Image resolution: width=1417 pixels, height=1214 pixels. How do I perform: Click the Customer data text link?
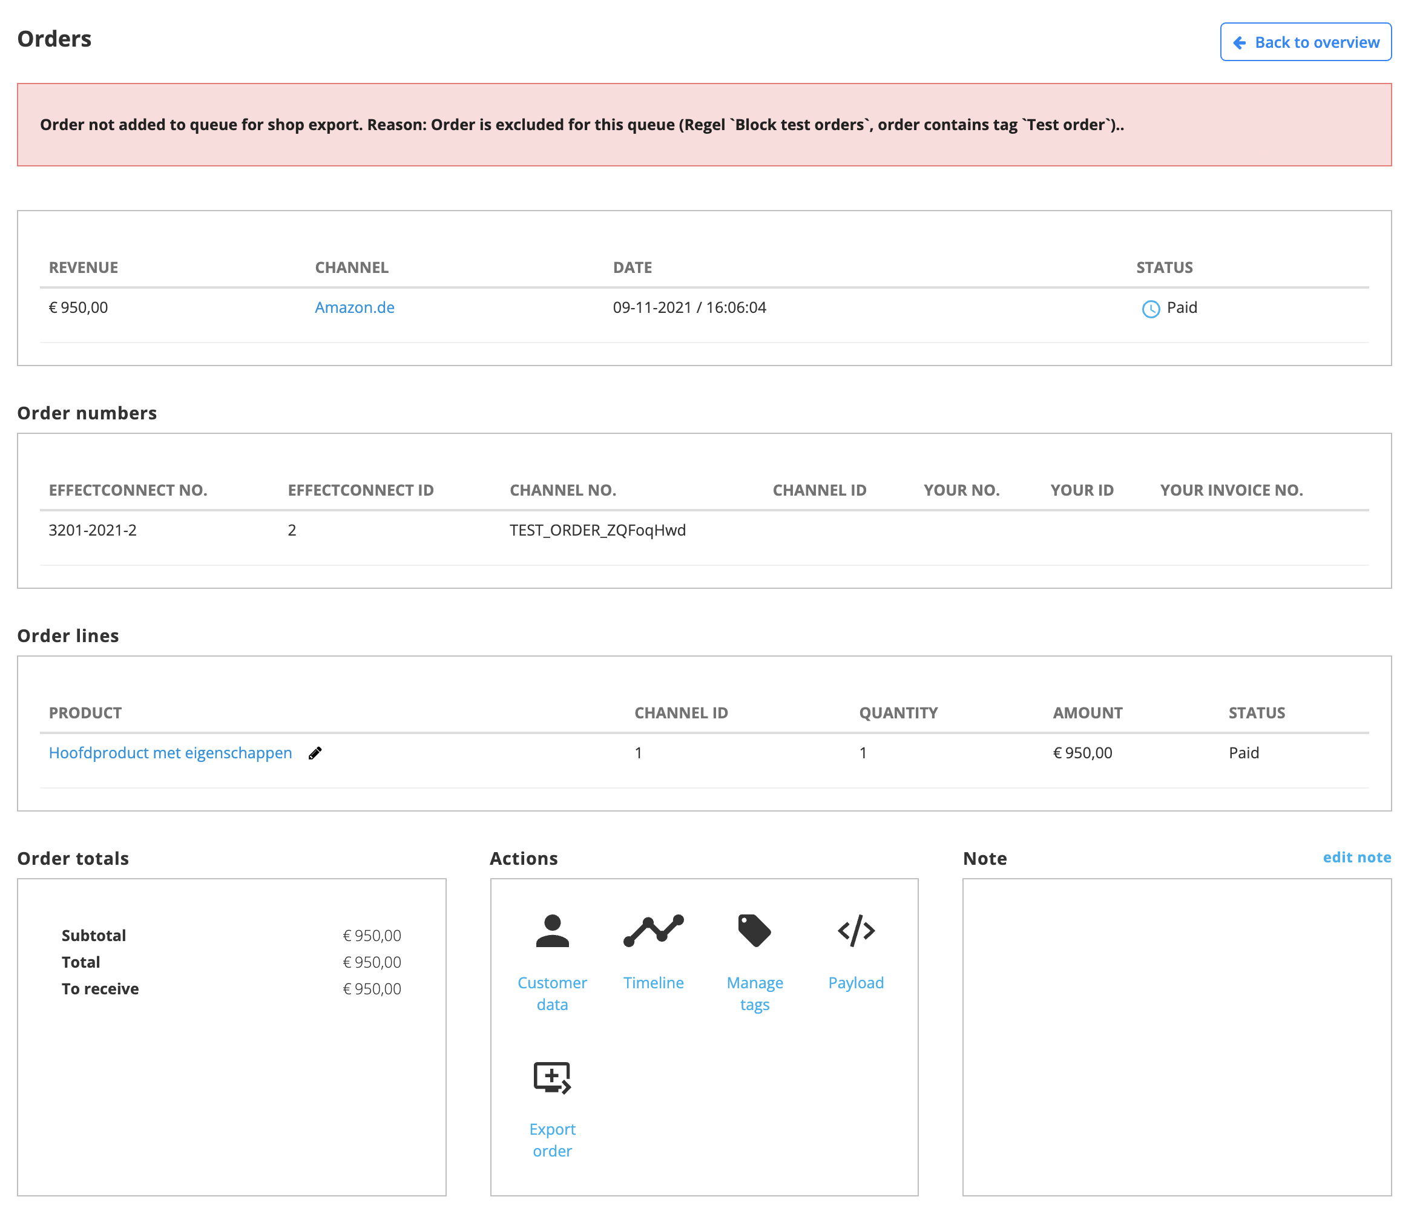click(552, 993)
